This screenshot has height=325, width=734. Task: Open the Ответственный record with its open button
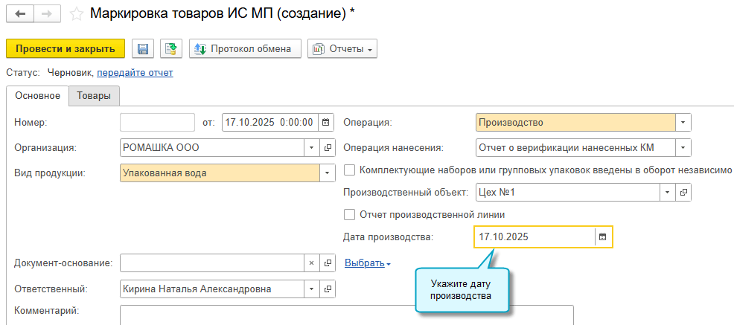click(x=328, y=289)
